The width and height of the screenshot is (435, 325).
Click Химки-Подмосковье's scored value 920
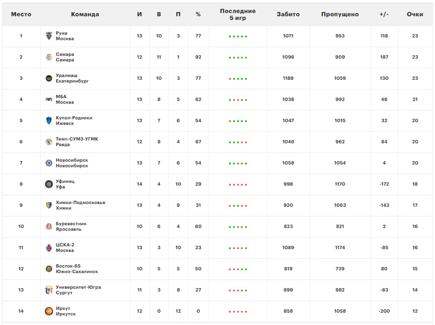click(288, 205)
